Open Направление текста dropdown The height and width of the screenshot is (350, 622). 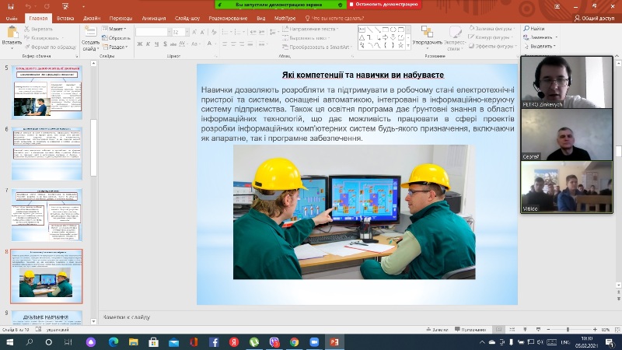(310, 29)
